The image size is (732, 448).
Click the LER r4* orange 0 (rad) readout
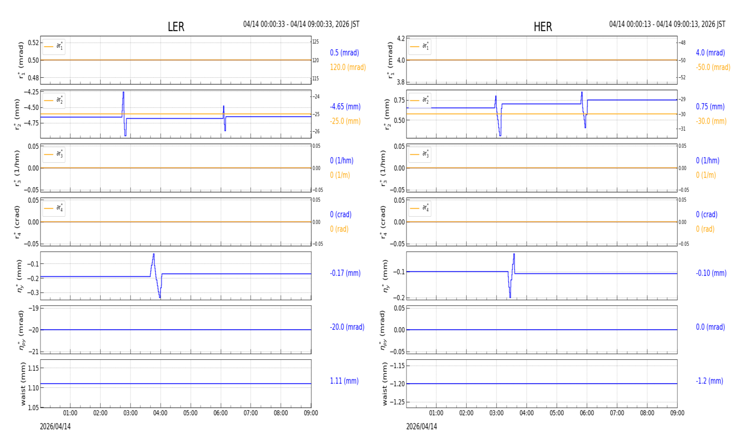[339, 229]
